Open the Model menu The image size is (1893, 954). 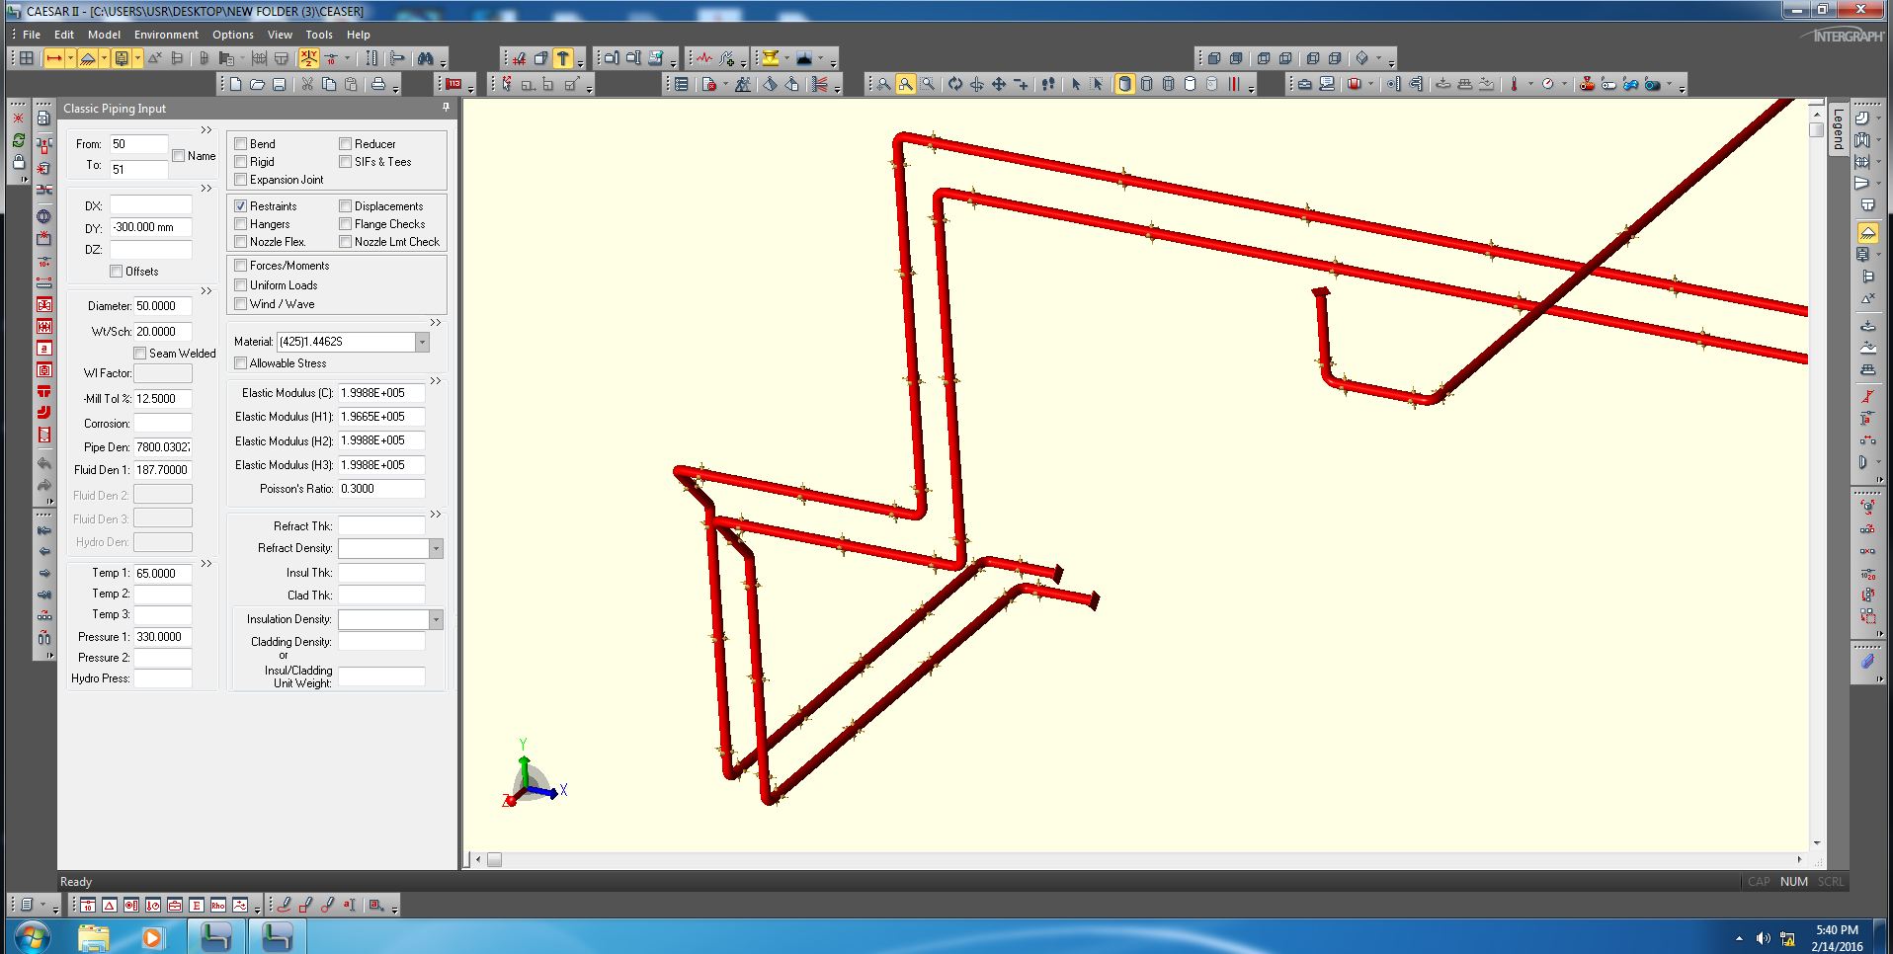tap(104, 35)
